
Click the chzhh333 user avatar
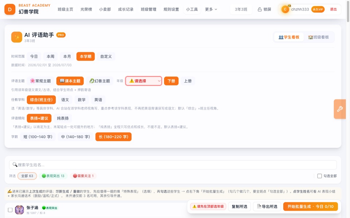285,9
